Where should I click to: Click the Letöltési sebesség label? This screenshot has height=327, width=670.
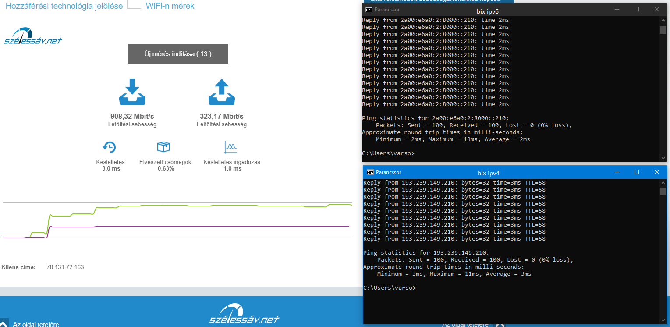point(132,124)
